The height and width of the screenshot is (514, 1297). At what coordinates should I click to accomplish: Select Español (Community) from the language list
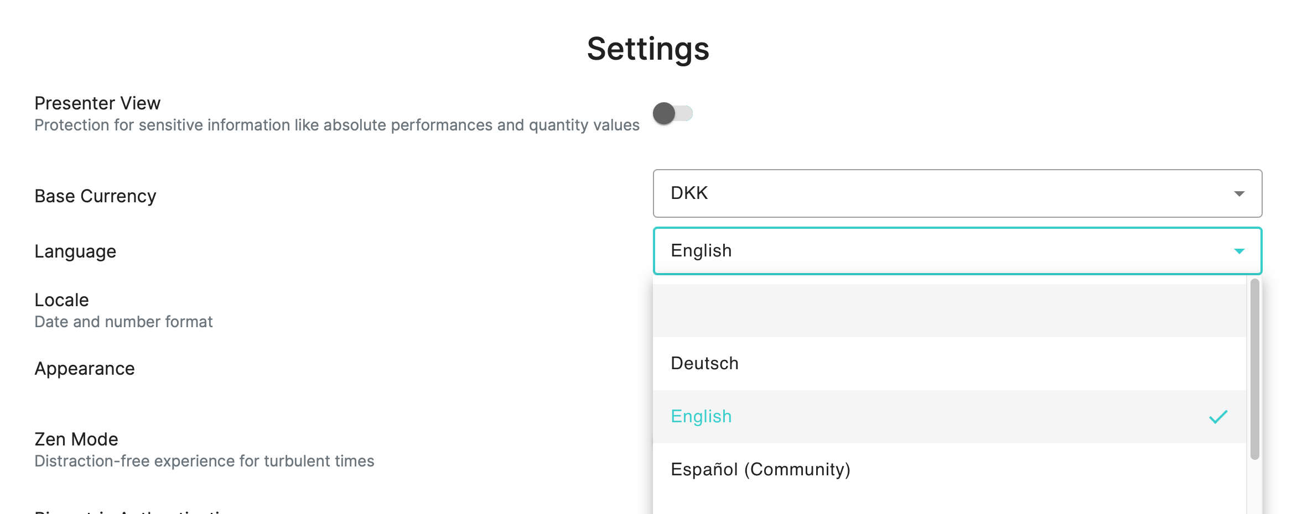(759, 470)
